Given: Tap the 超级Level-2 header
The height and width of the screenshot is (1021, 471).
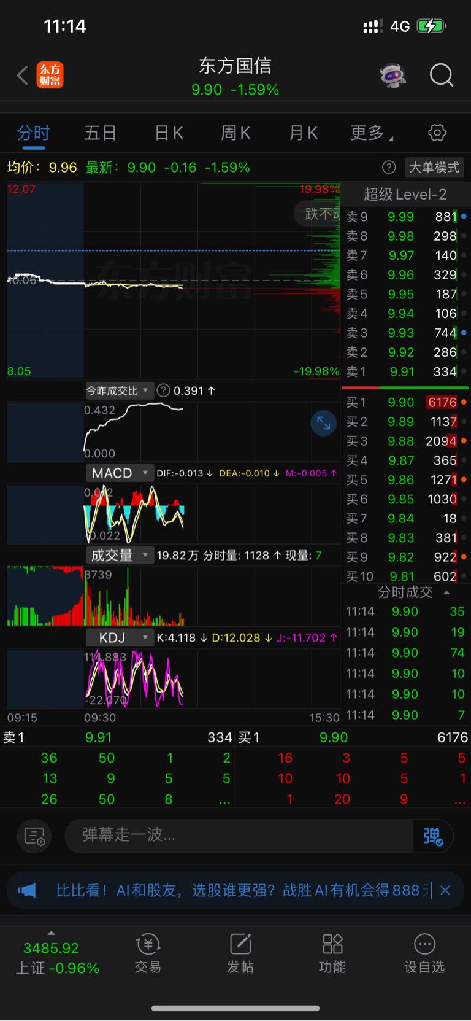Looking at the screenshot, I should pos(405,195).
